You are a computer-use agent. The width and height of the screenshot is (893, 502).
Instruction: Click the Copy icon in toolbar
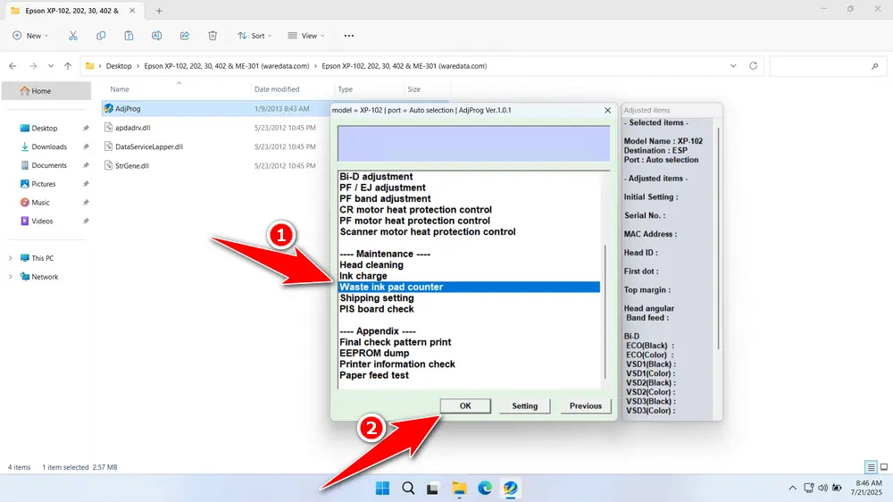[101, 36]
